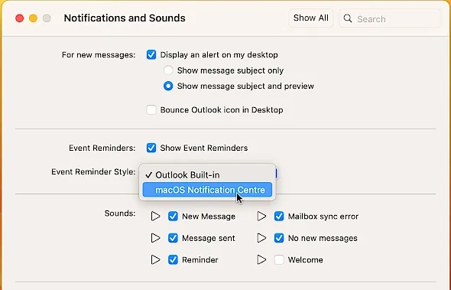The image size is (451, 290).
Task: Click the Show All button
Action: [x=310, y=18]
